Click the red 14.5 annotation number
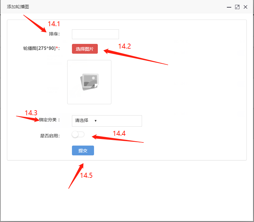Screen dimensions: 254x222 (86, 176)
